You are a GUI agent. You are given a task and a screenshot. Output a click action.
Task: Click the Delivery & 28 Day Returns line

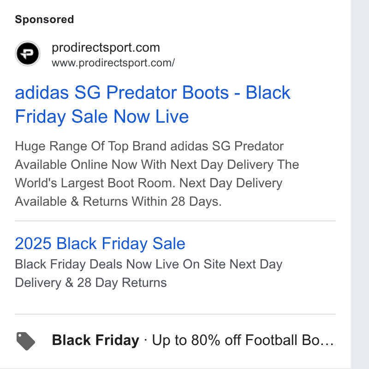tap(91, 283)
